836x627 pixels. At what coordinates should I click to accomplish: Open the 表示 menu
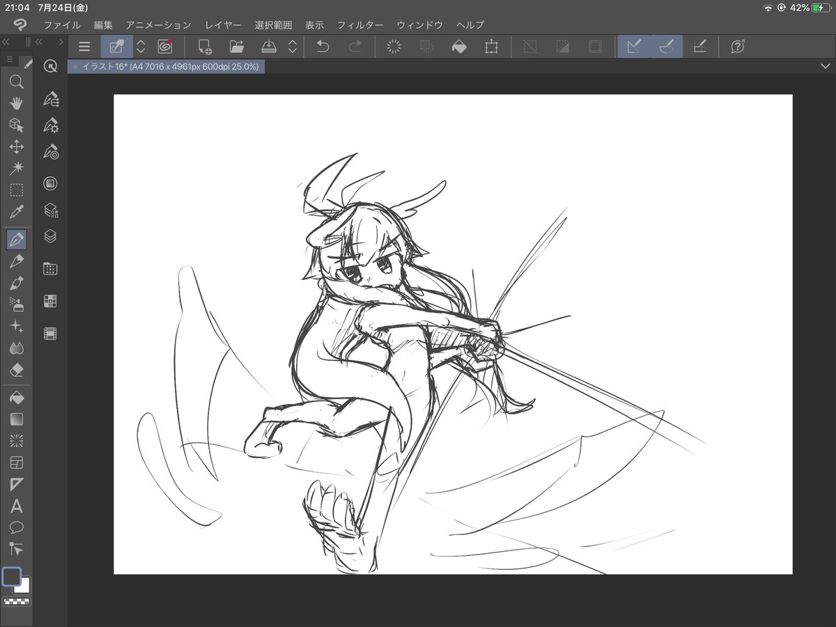click(314, 25)
